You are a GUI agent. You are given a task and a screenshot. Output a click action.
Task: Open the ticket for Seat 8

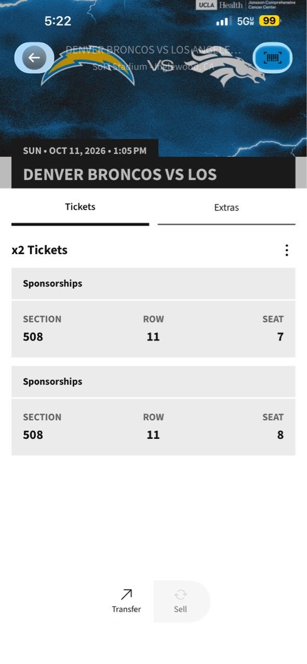153,427
